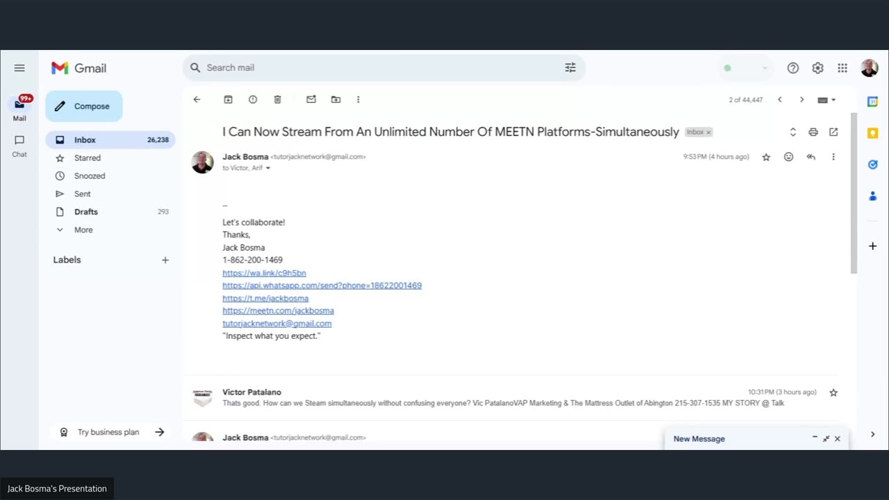The width and height of the screenshot is (889, 500).
Task: Open Contacts side panel
Action: click(x=872, y=197)
